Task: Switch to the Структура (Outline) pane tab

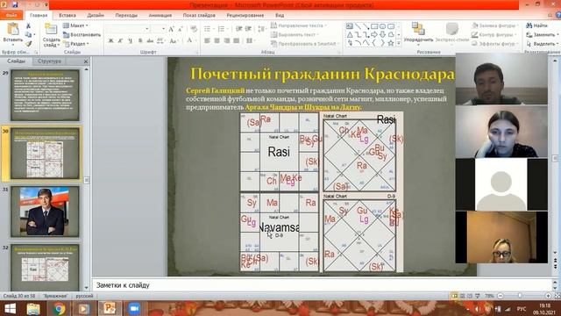Action: coord(49,61)
